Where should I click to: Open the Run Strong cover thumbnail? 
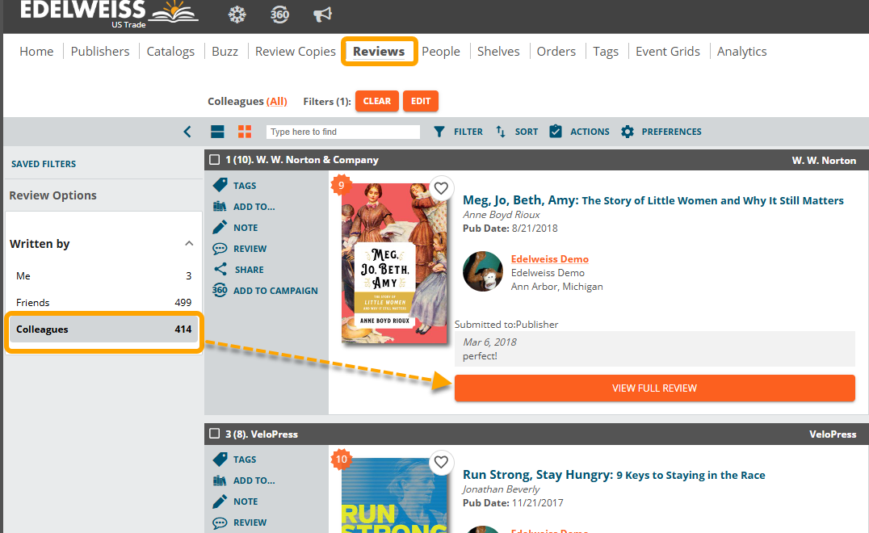(x=394, y=495)
